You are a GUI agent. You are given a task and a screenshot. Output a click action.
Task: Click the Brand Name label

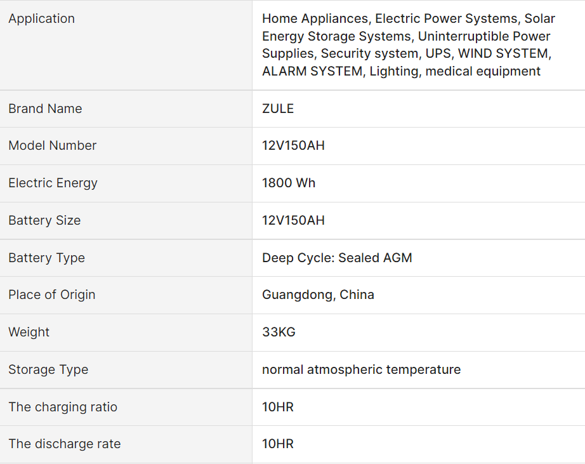pos(45,109)
